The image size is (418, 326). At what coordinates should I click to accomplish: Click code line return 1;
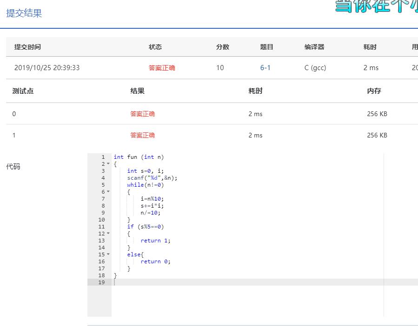[155, 241]
